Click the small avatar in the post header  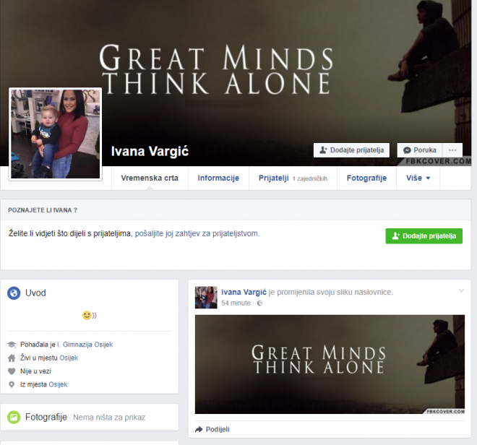tap(206, 297)
